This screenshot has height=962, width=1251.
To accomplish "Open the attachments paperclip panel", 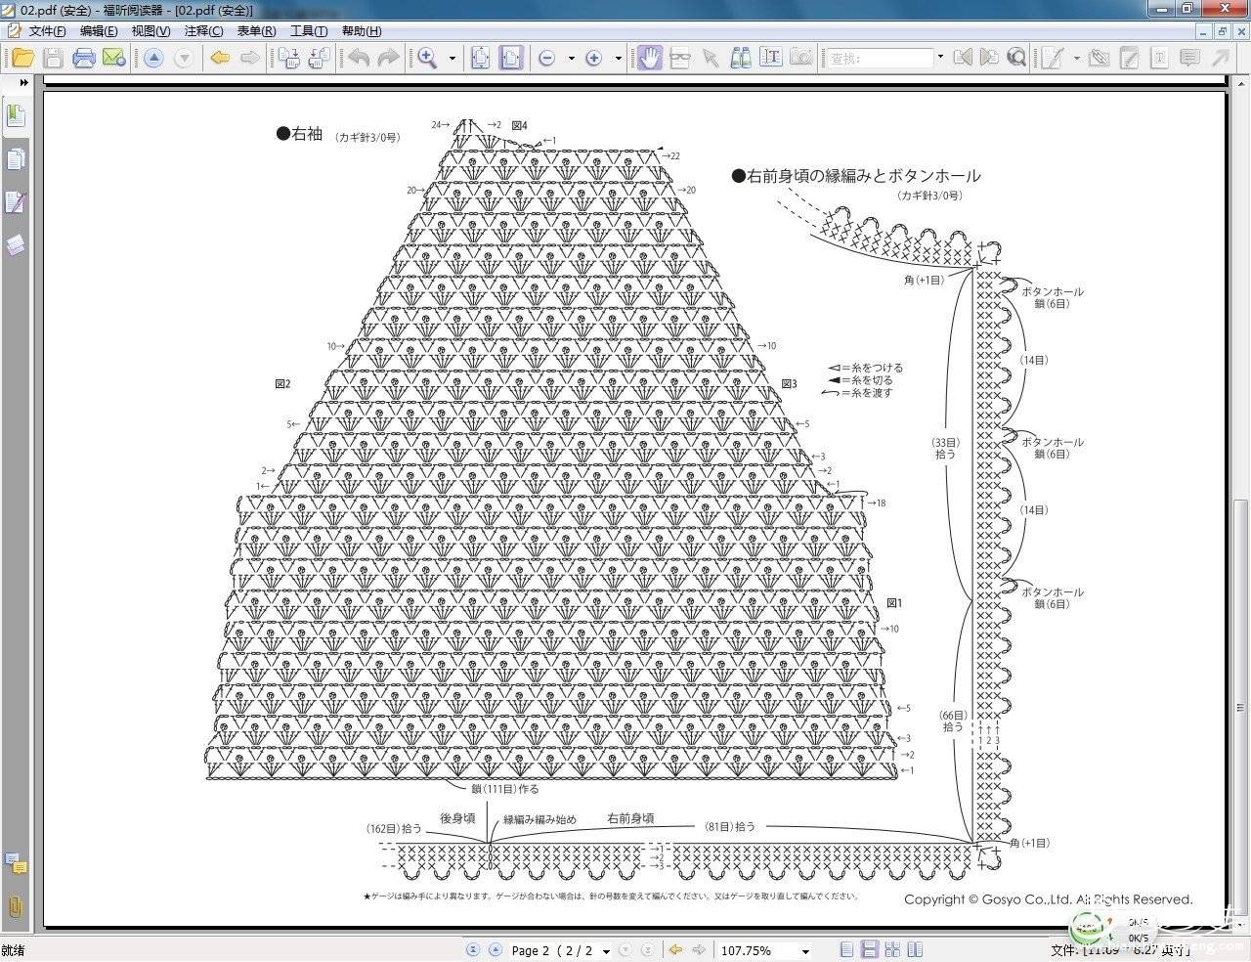I will point(16,905).
